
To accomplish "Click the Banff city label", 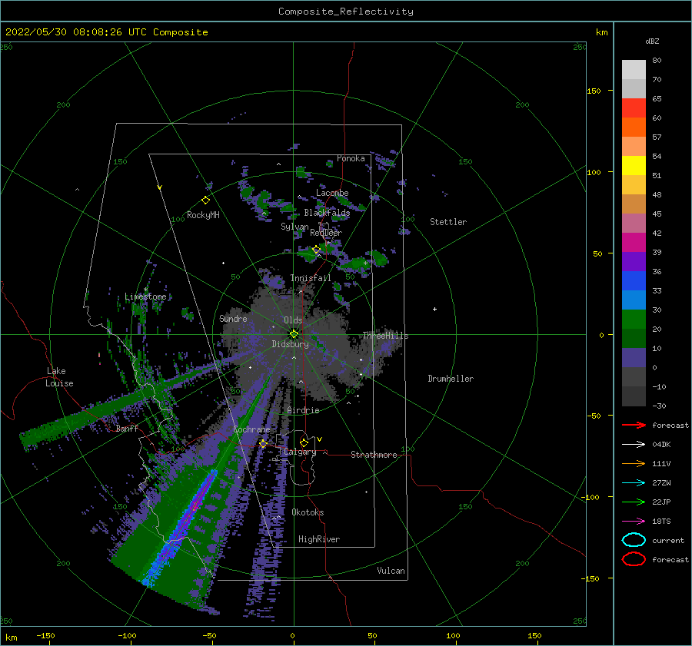I will tap(127, 429).
